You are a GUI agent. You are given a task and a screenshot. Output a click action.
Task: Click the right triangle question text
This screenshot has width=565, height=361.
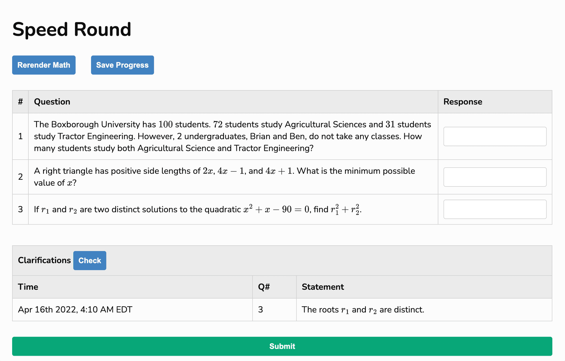click(224, 177)
